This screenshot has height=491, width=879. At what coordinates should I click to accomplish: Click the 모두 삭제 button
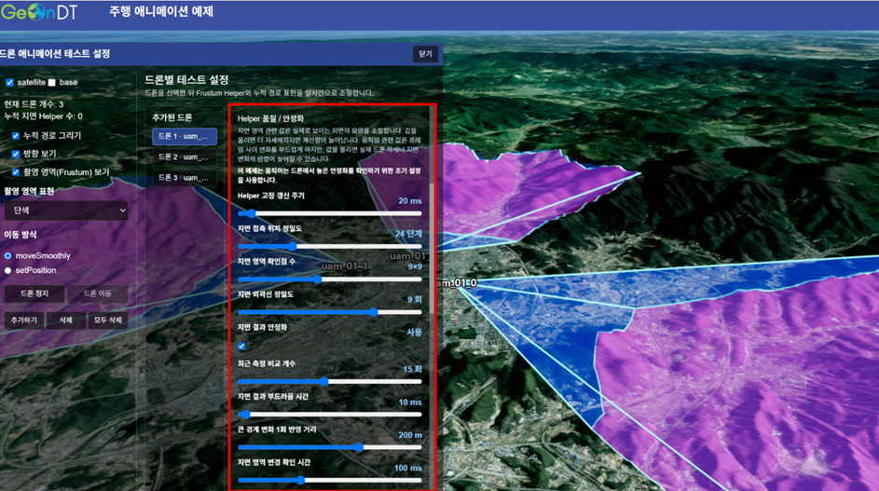(107, 321)
